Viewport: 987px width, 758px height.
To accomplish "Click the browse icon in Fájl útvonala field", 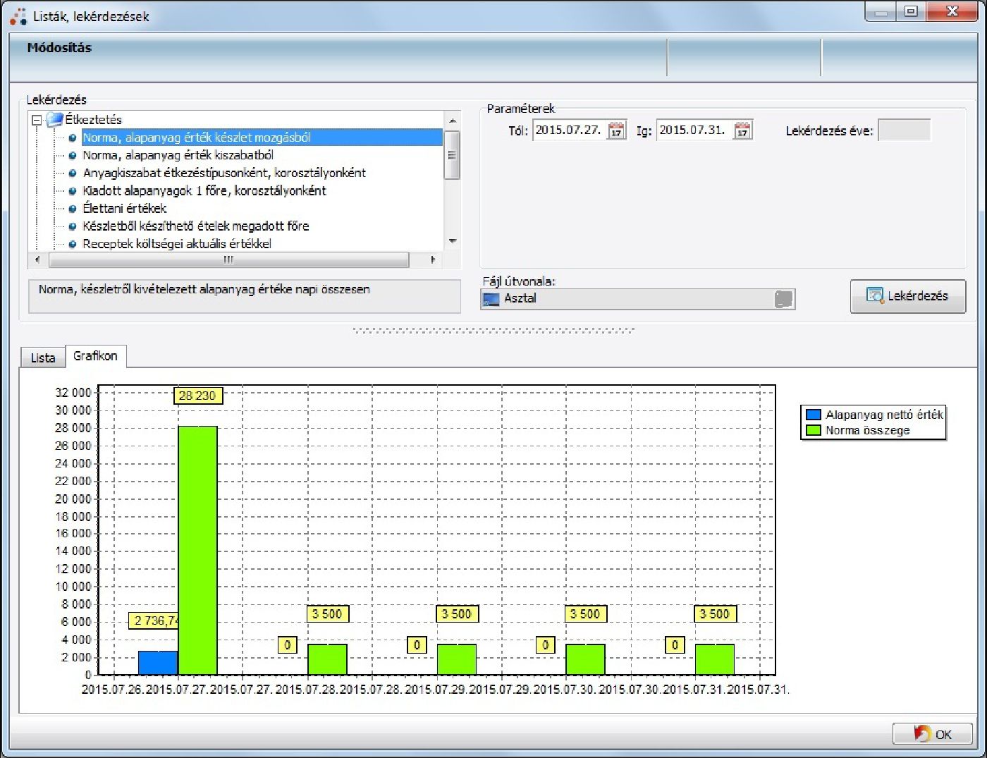I will [x=783, y=299].
